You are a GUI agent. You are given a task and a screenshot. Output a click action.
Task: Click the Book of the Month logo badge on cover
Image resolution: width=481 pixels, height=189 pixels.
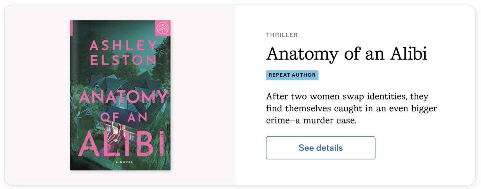pyautogui.click(x=162, y=28)
